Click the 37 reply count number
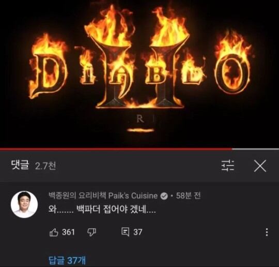Viewport: 279px width, 267px height. pyautogui.click(x=138, y=232)
